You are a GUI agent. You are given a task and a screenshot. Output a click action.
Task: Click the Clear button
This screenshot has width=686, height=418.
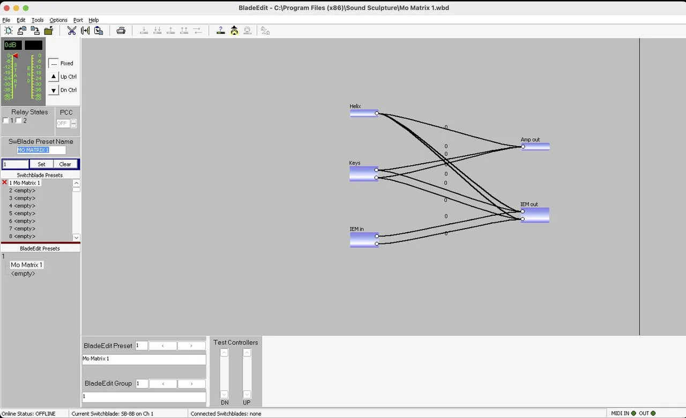65,164
